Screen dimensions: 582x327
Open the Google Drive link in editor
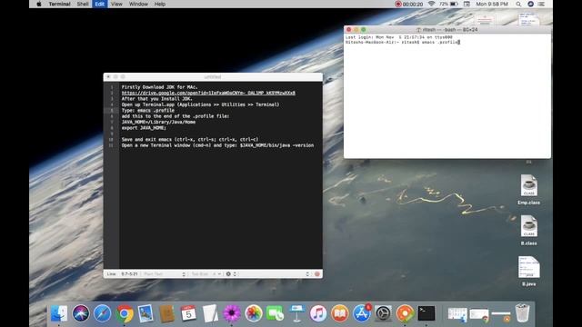point(208,93)
